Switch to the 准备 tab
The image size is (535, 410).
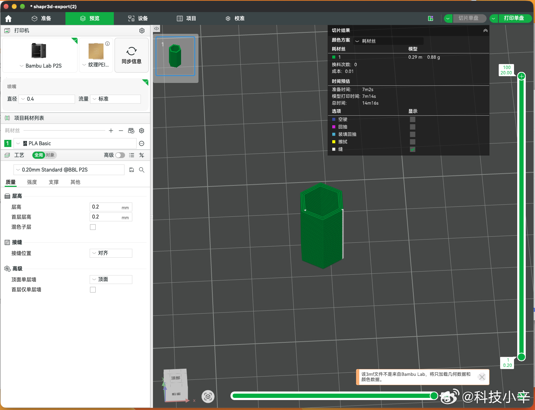41,19
